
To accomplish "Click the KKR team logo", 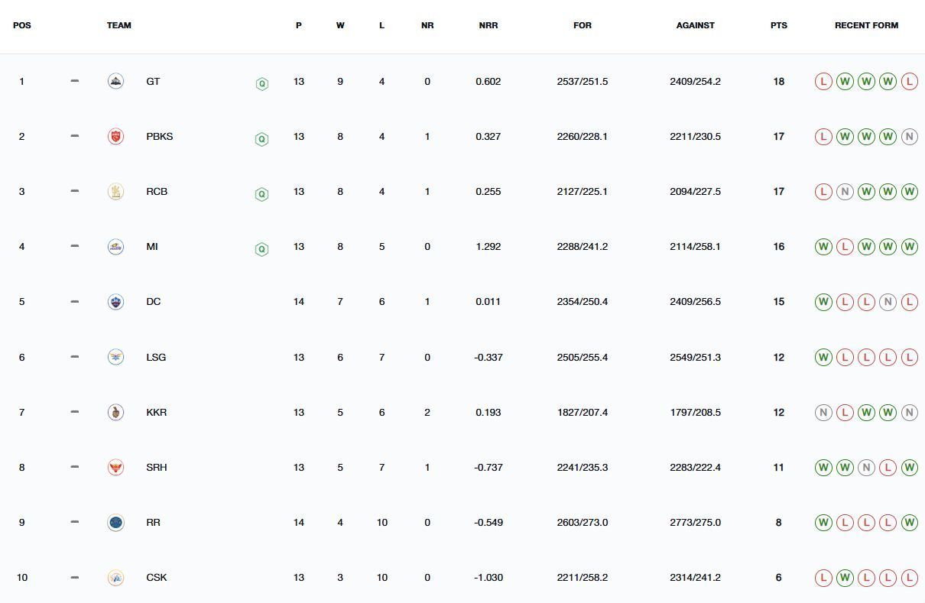I will [115, 412].
